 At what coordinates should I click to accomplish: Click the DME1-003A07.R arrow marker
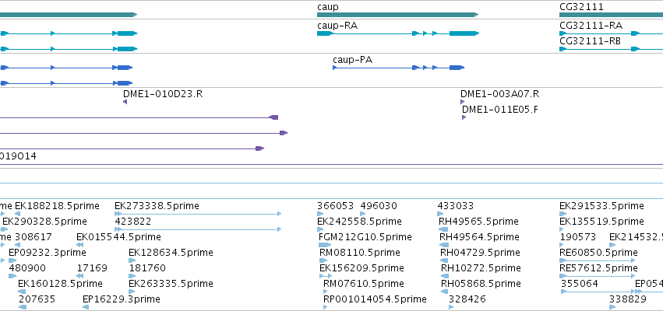[x=462, y=102]
